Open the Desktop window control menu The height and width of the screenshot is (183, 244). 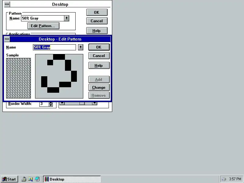pyautogui.click(x=7, y=4)
